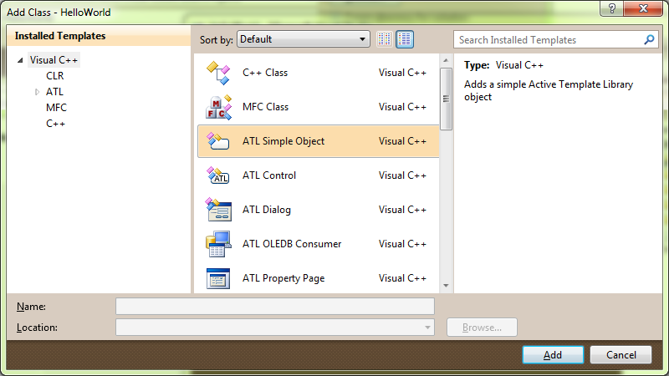669x376 pixels.
Task: Select the 'ATL Dialog' template name
Action: [266, 210]
